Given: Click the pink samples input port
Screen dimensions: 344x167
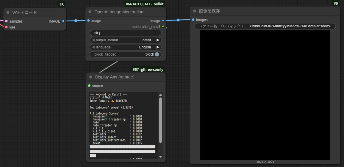Looking at the screenshot, I should 6,21.
